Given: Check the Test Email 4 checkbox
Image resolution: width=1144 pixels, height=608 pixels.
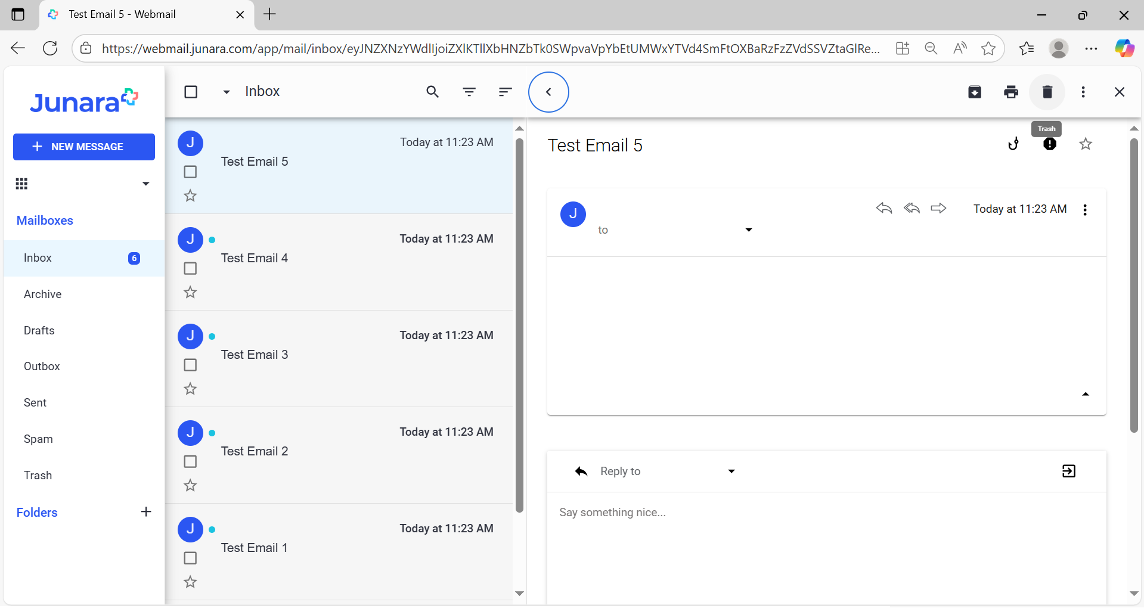Looking at the screenshot, I should click(x=190, y=268).
